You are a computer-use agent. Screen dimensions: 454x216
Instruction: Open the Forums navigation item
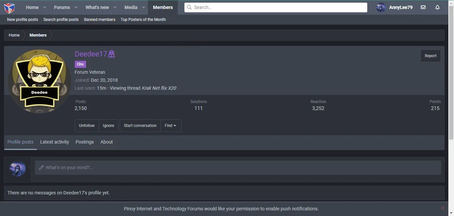(62, 7)
